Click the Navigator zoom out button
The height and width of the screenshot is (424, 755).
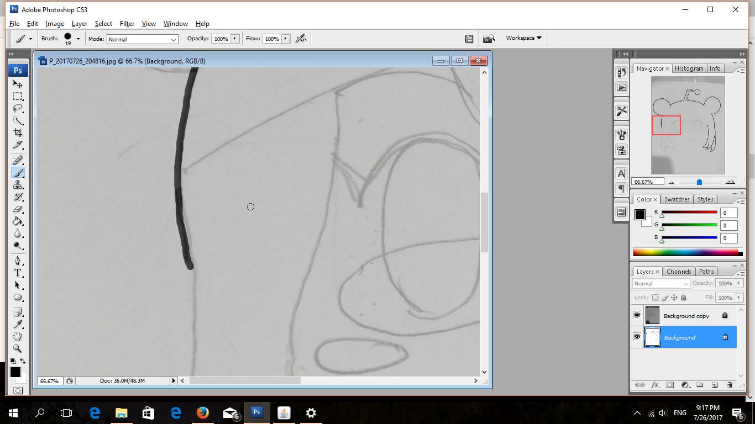(x=672, y=182)
